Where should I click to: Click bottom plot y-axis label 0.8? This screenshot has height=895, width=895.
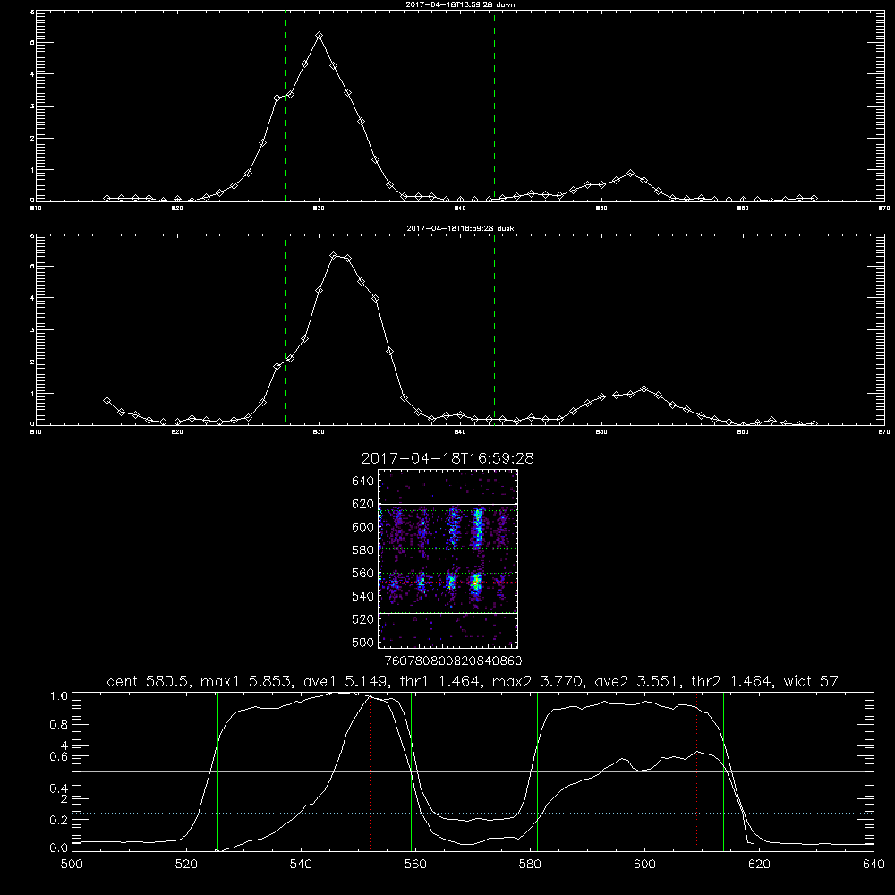click(59, 725)
